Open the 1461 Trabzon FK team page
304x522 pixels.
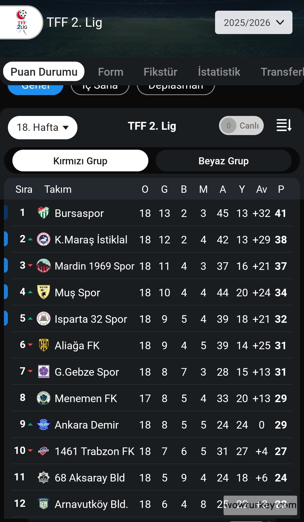point(94,451)
